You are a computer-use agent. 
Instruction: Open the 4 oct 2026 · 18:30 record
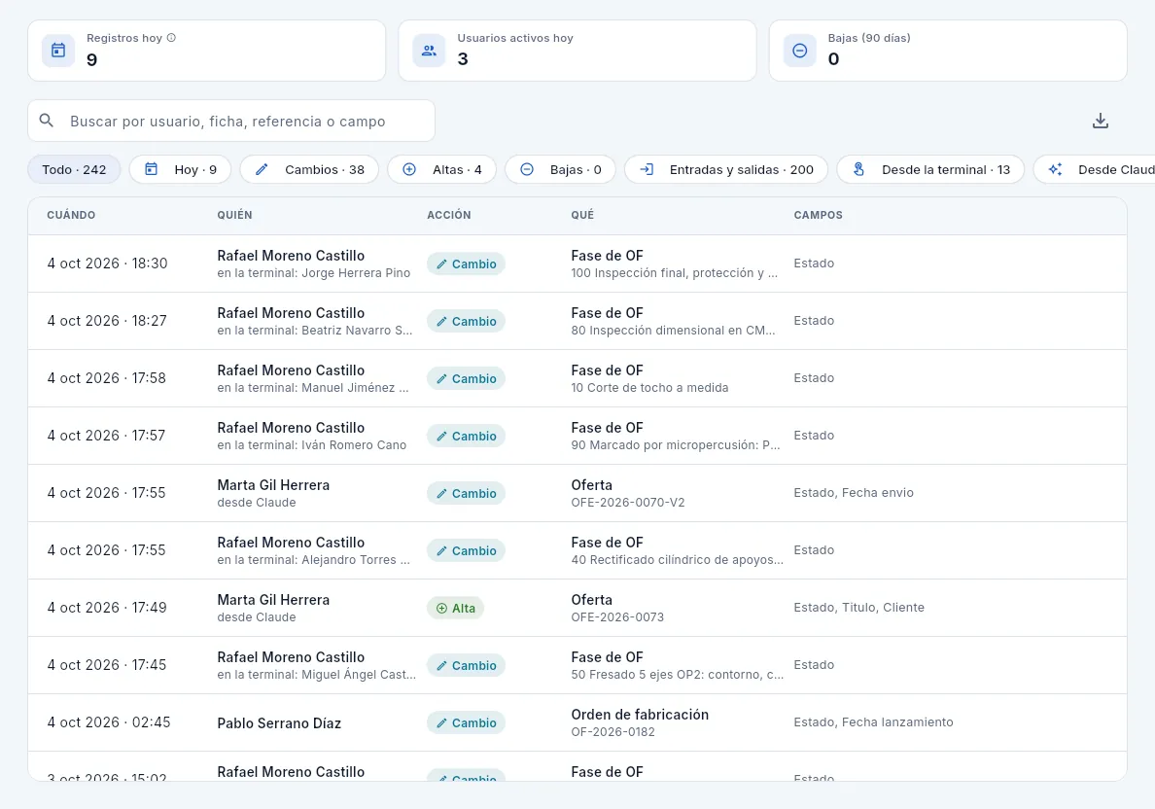point(577,264)
